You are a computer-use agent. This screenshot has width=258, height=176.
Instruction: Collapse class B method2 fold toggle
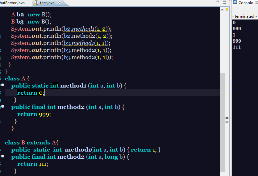(2, 157)
